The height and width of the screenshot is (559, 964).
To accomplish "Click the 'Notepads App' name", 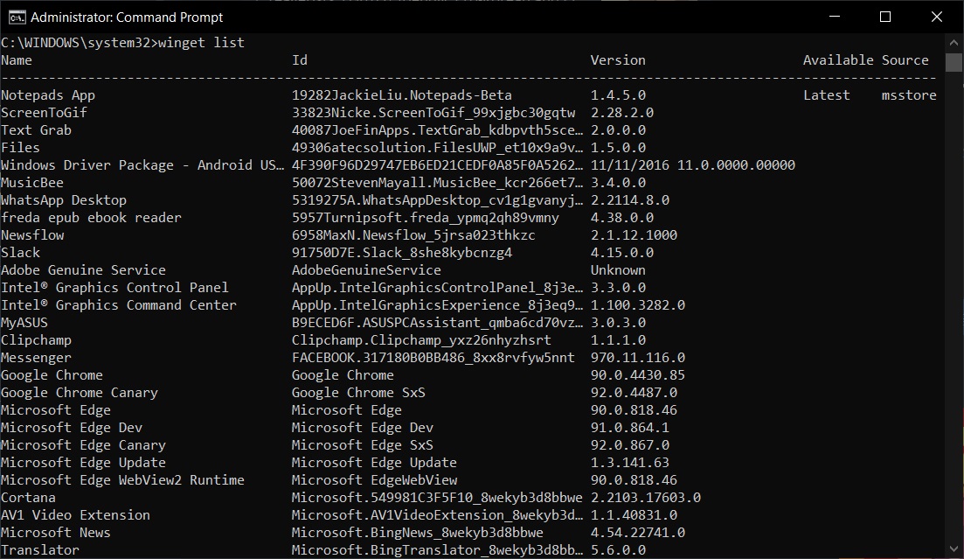I will click(x=48, y=95).
